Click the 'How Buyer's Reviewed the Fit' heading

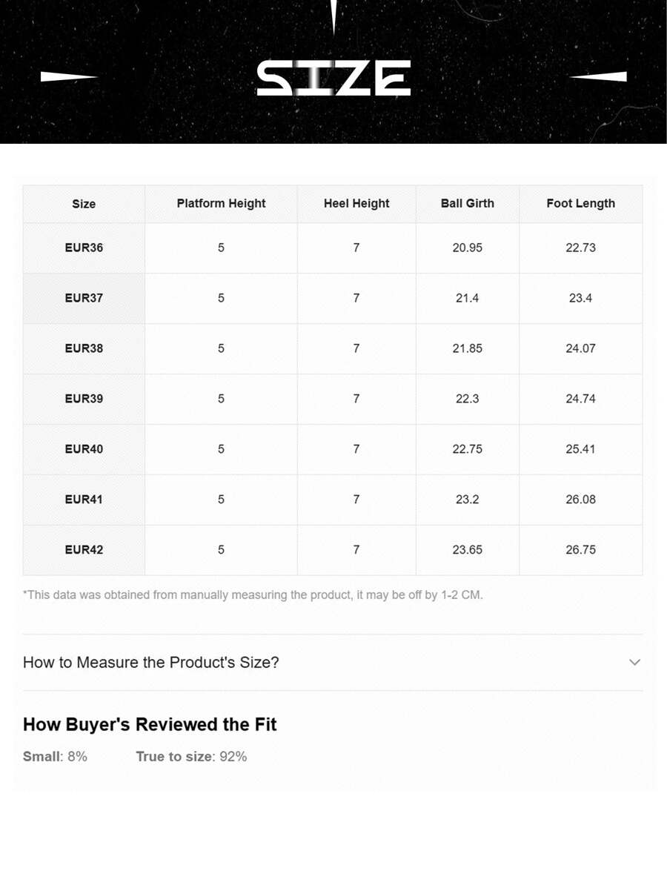(150, 724)
